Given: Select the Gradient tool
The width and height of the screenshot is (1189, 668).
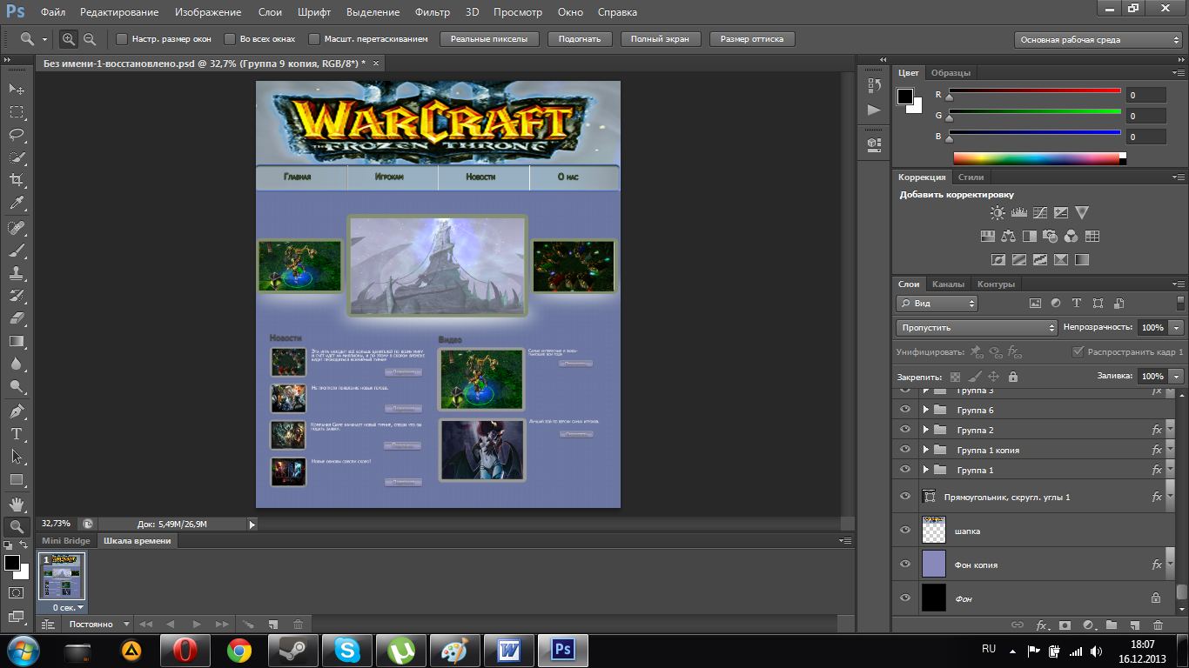Looking at the screenshot, I should pyautogui.click(x=17, y=341).
